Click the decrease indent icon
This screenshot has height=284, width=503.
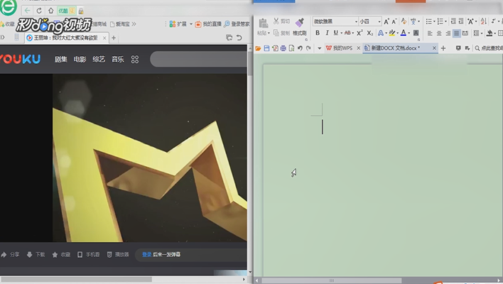[x=453, y=21]
